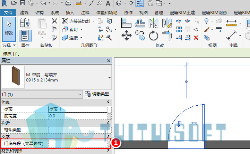The image size is (250, 154).
Task: Select Trim/Extend to Corner tool
Action: (x=167, y=36)
